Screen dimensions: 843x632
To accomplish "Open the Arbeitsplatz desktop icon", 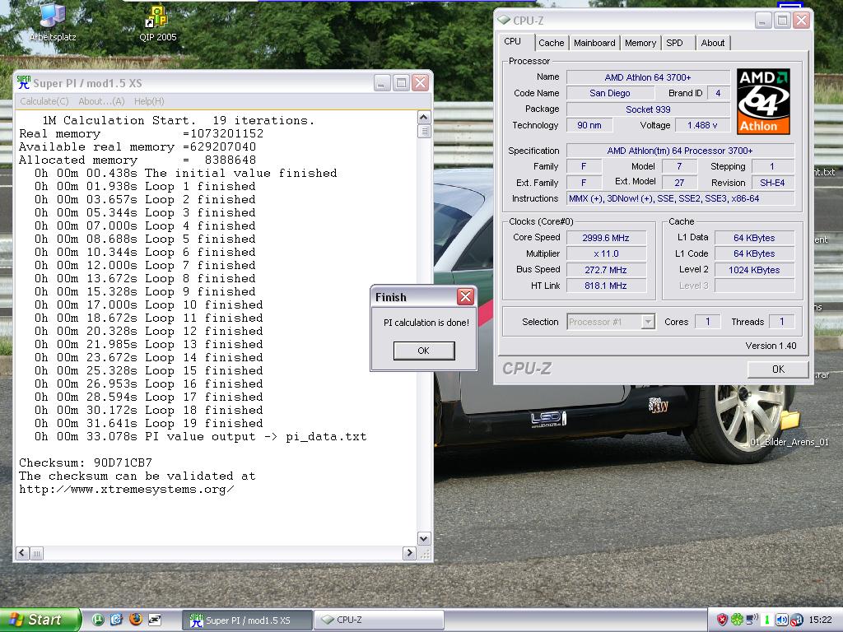I will 52,21.
